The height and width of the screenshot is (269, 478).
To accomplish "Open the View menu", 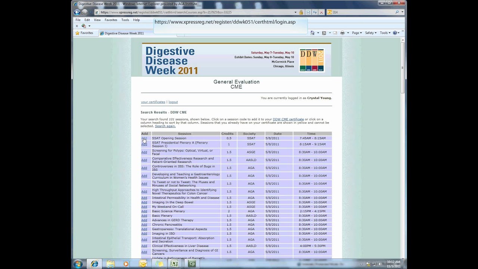I will point(97,20).
